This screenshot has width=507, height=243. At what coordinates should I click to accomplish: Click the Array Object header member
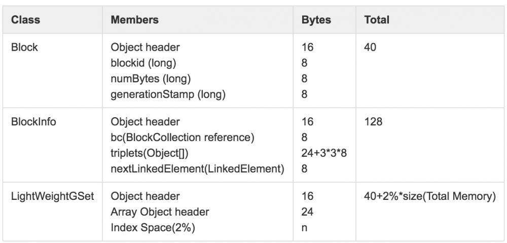[x=160, y=212]
